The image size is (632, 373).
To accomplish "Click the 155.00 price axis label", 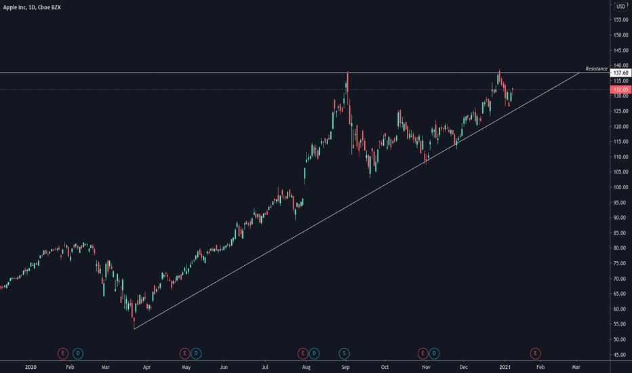I will coord(620,20).
